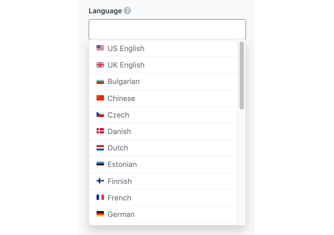Viewport: 334px width, 235px height.
Task: Click the Chinese flag icon
Action: pyautogui.click(x=100, y=98)
